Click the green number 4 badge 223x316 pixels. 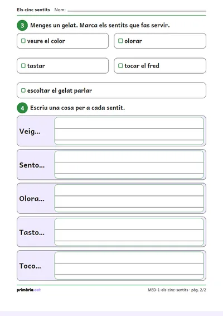tap(22, 108)
